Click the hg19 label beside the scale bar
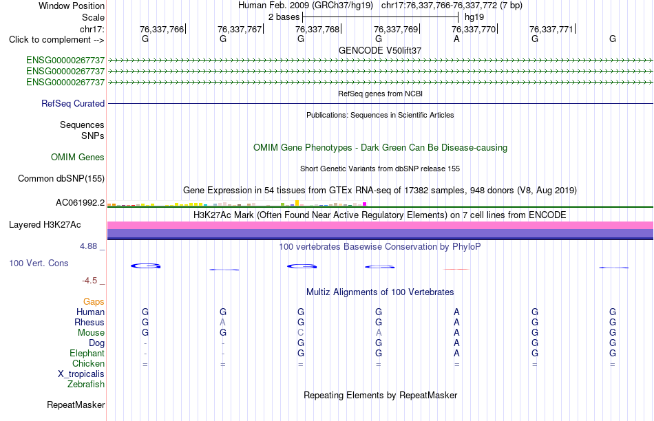 474,17
